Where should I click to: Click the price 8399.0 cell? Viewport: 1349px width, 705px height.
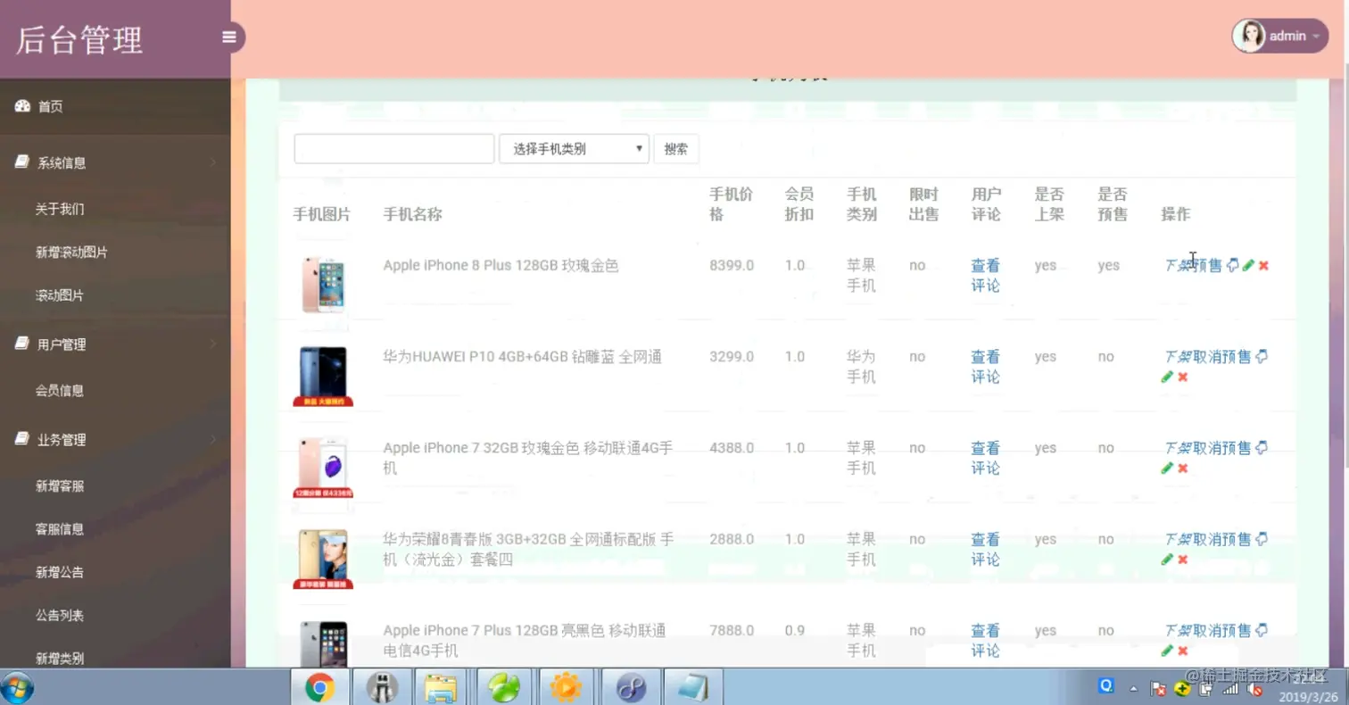[x=732, y=265]
